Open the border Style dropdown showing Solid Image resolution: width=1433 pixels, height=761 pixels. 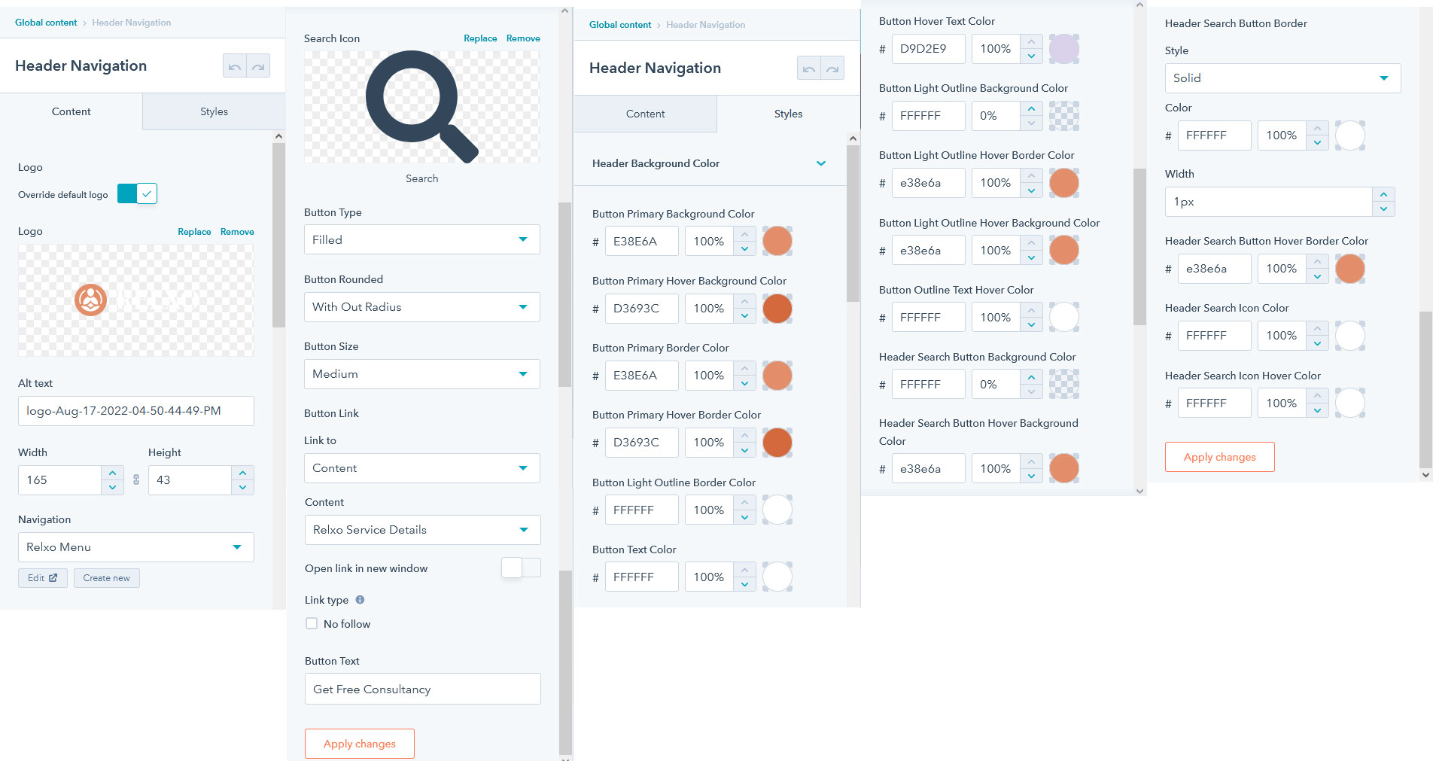[x=1282, y=78]
